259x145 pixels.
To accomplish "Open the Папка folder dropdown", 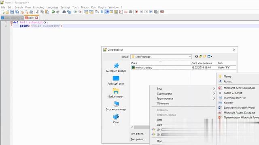I will (x=190, y=57).
